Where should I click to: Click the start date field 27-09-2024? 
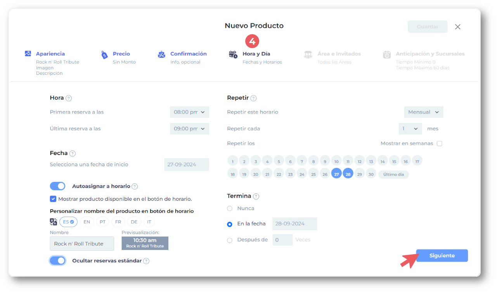pos(187,165)
